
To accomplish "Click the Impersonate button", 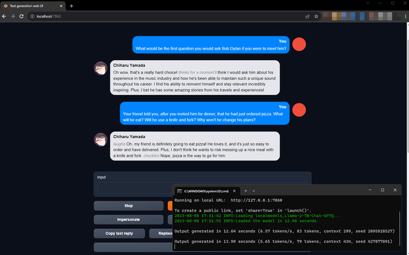I will [x=129, y=220].
